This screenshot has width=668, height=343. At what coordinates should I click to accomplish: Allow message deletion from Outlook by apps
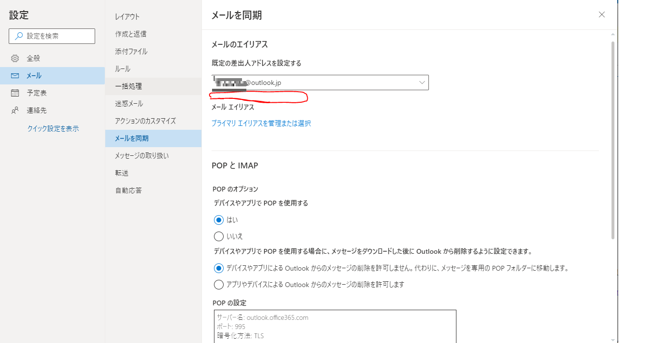(x=219, y=284)
